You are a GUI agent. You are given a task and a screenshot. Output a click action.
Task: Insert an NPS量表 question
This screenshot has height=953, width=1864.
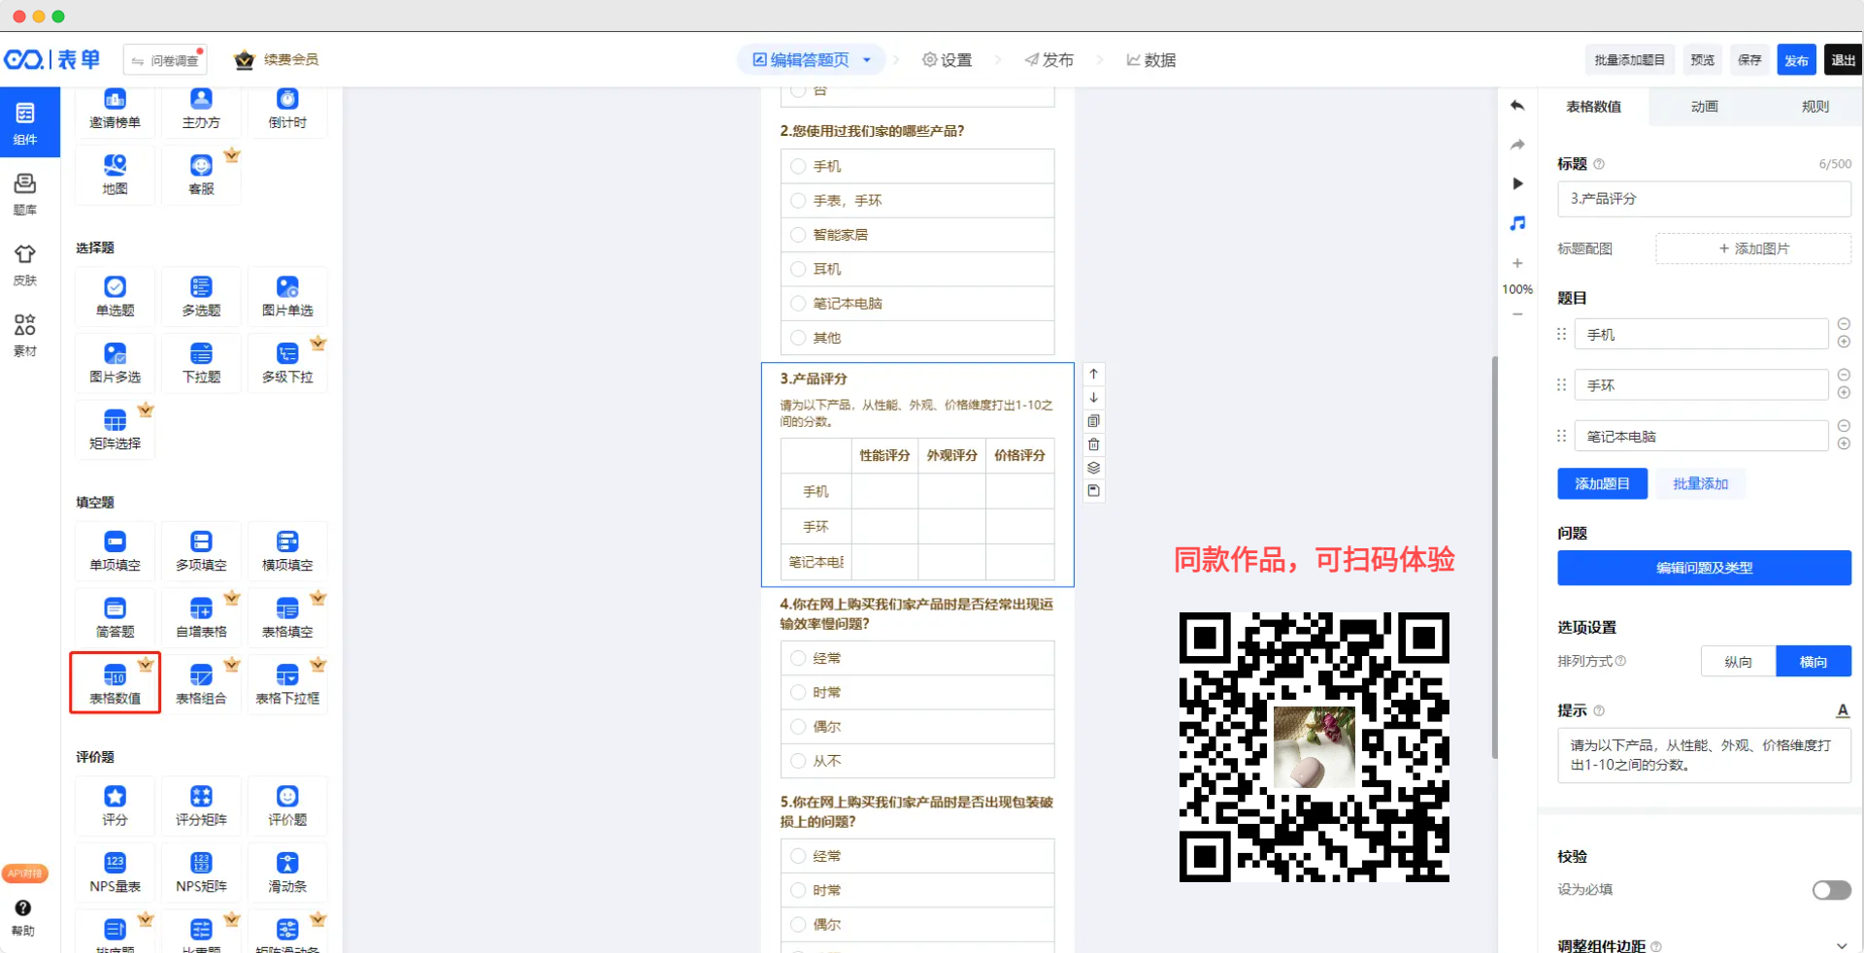115,872
